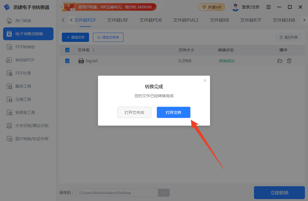
Task: Open the 开通VIP upgrade button
Action: pyautogui.click(x=212, y=7)
